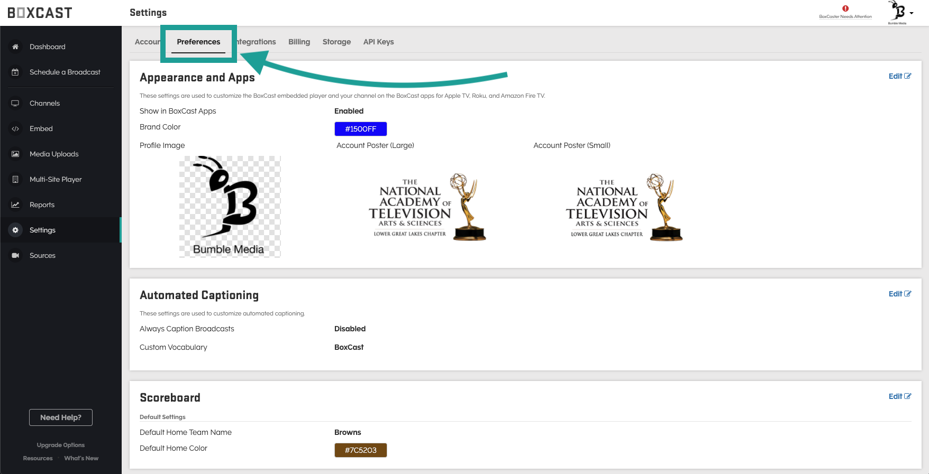Click the Embed code icon
The height and width of the screenshot is (474, 929).
[x=15, y=129]
